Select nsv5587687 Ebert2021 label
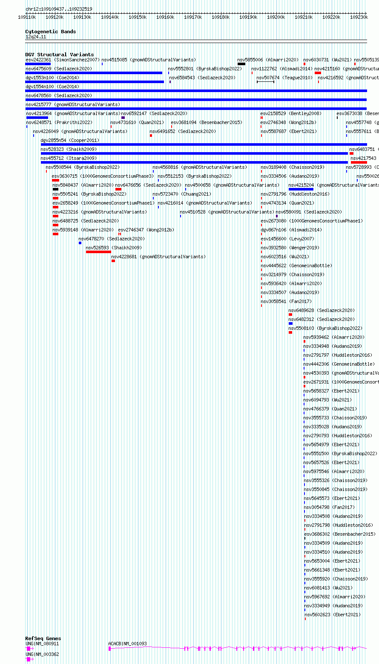 [289, 131]
